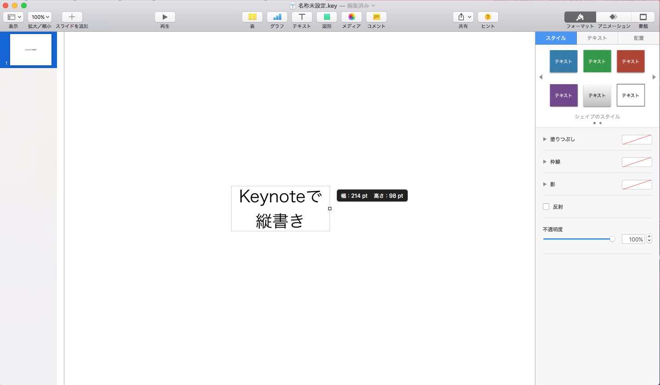Add a comment using the コメント icon
The height and width of the screenshot is (385, 660).
click(376, 17)
